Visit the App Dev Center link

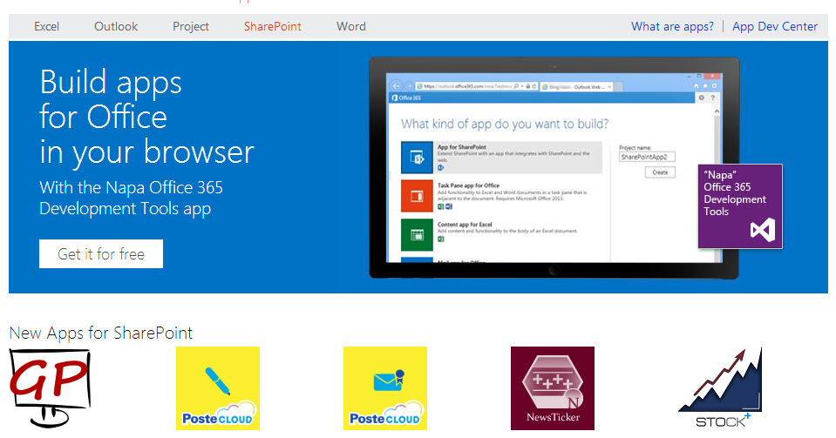775,26
